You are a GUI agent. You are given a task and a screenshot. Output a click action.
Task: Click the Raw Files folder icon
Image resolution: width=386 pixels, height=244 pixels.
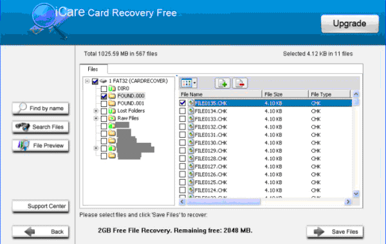pyautogui.click(x=112, y=118)
